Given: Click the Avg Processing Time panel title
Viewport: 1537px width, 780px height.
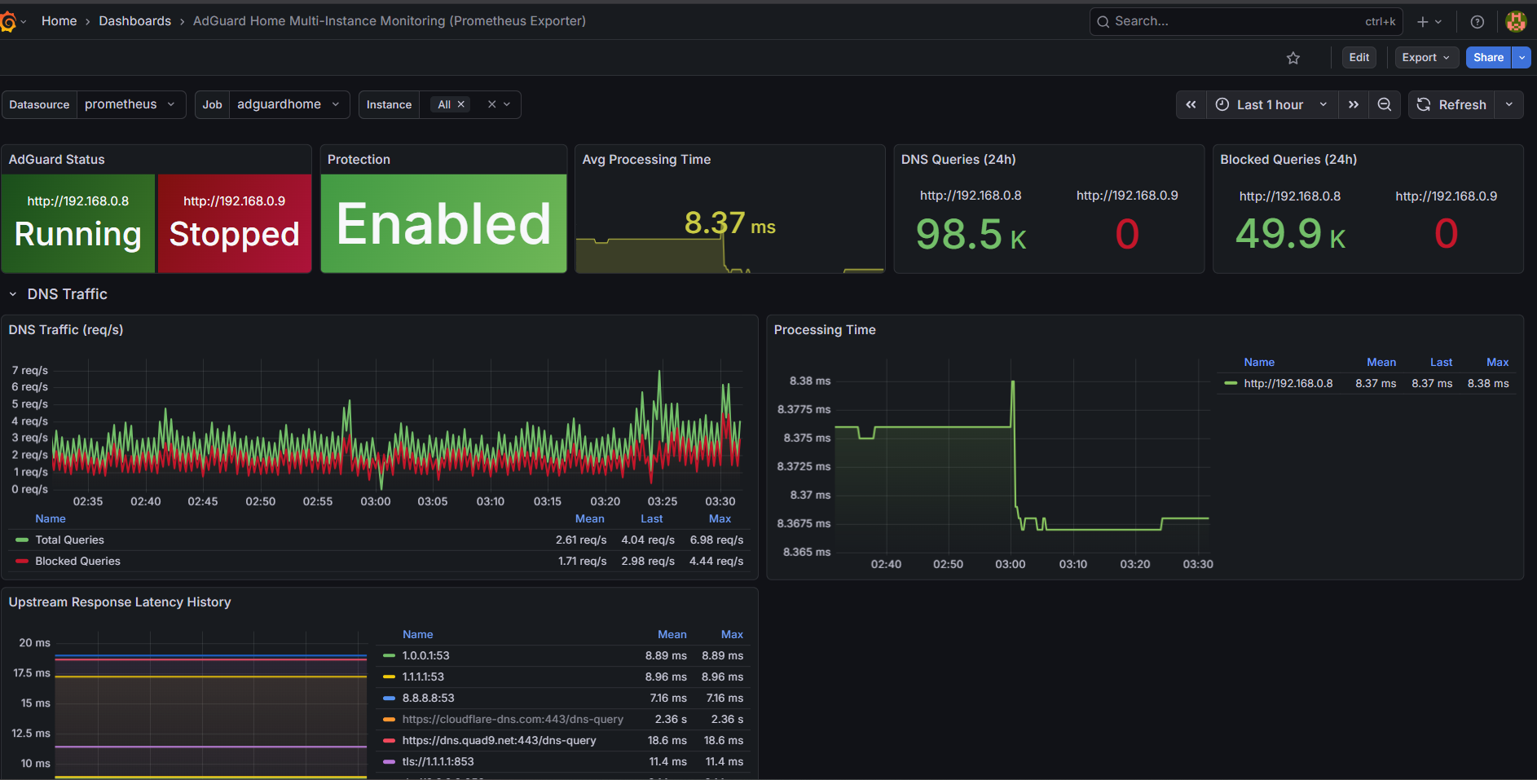Looking at the screenshot, I should [646, 160].
